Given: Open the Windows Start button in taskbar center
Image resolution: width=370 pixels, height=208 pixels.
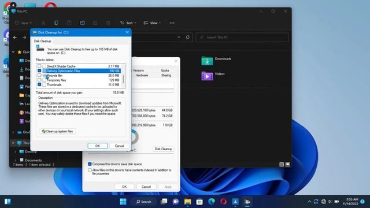Looking at the screenshot, I should coord(123,202).
